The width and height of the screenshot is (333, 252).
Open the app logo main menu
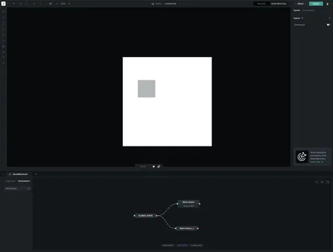pyautogui.click(x=3, y=3)
